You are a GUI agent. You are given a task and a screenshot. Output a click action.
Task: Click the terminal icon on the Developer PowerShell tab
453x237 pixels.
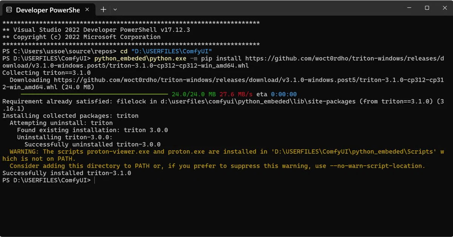click(9, 10)
